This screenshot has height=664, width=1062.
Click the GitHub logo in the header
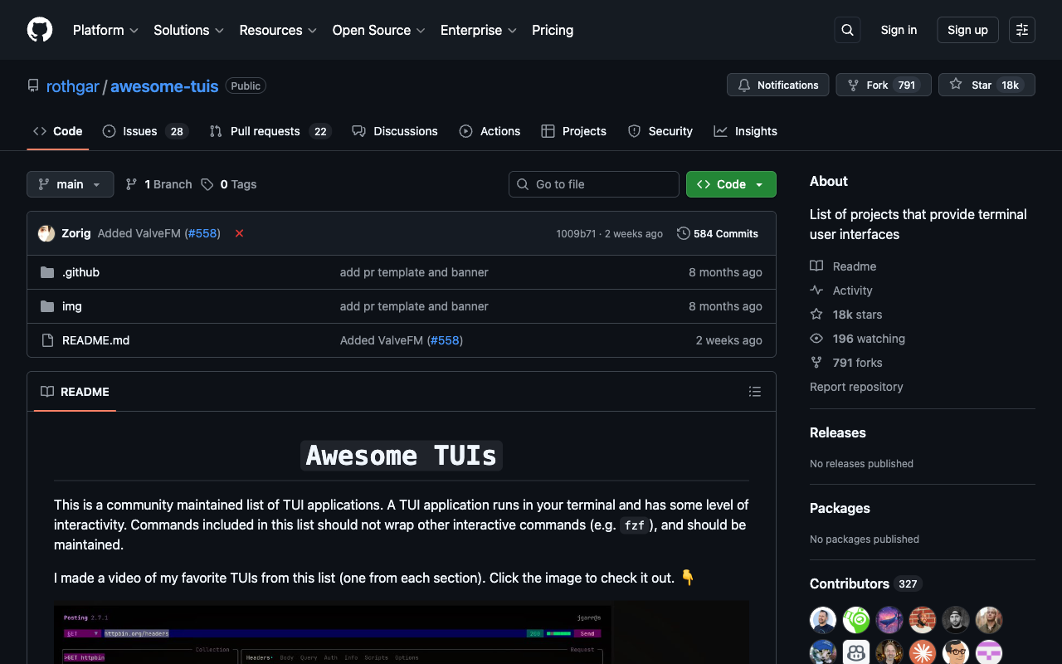point(40,30)
